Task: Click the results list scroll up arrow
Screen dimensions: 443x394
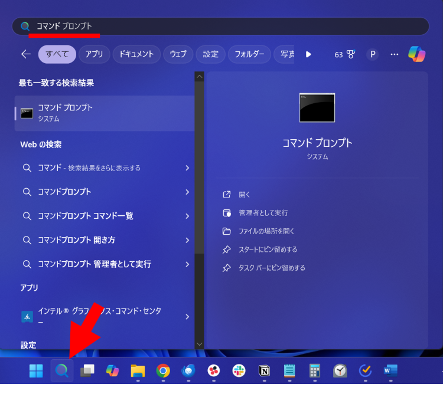Action: pos(199,77)
